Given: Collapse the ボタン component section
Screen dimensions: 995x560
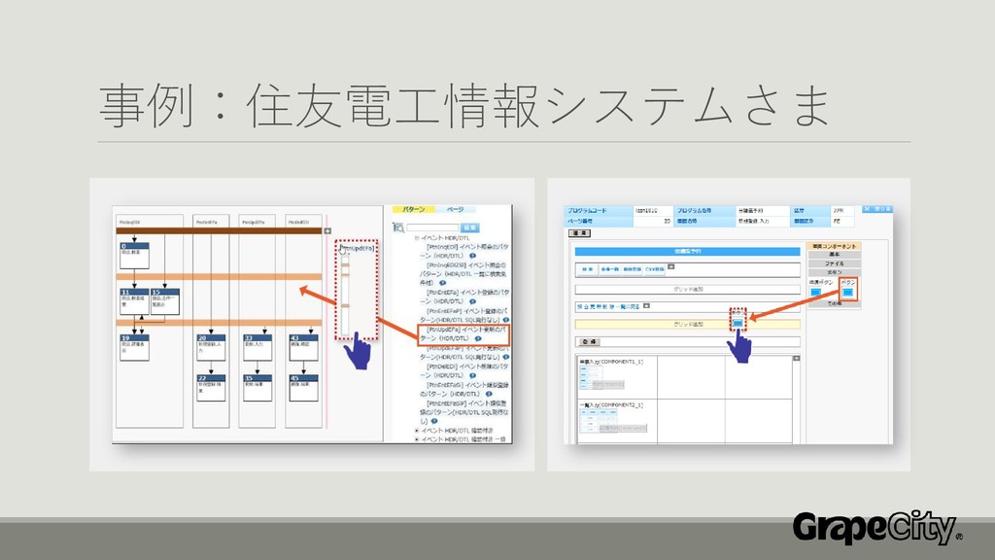Looking at the screenshot, I should tap(834, 272).
